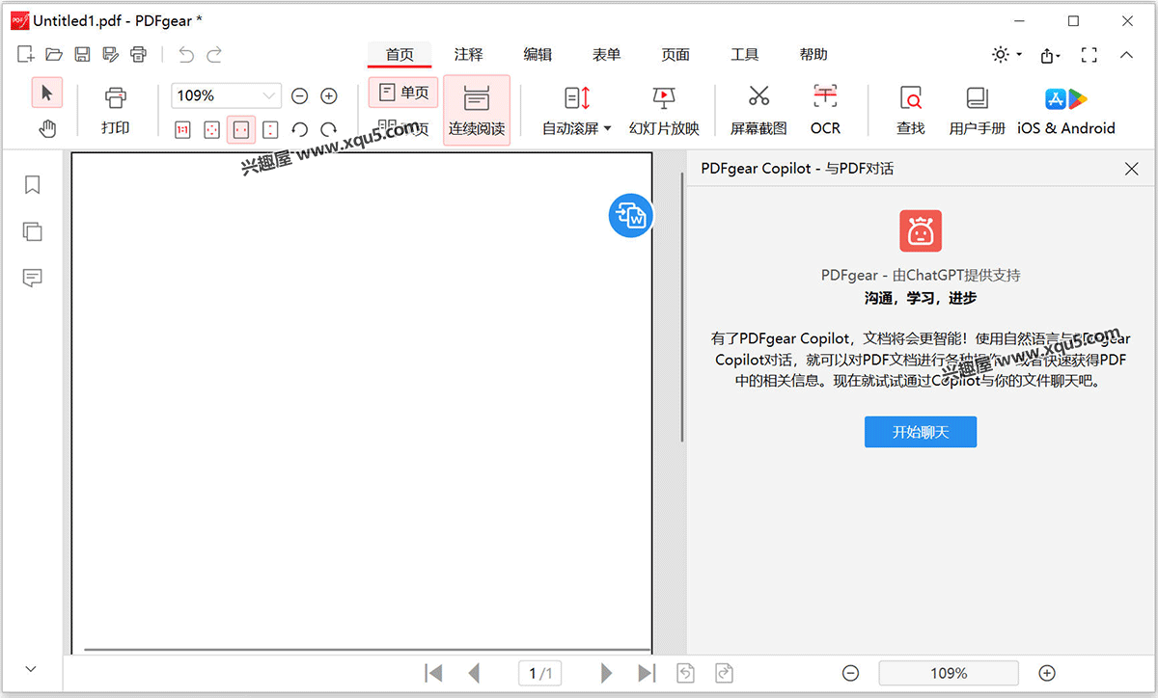Select the arrow cursor tool

point(46,93)
